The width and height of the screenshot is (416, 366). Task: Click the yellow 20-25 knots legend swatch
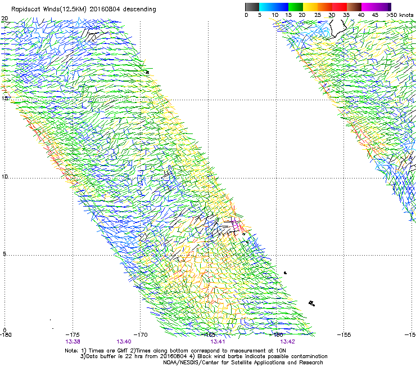point(310,7)
